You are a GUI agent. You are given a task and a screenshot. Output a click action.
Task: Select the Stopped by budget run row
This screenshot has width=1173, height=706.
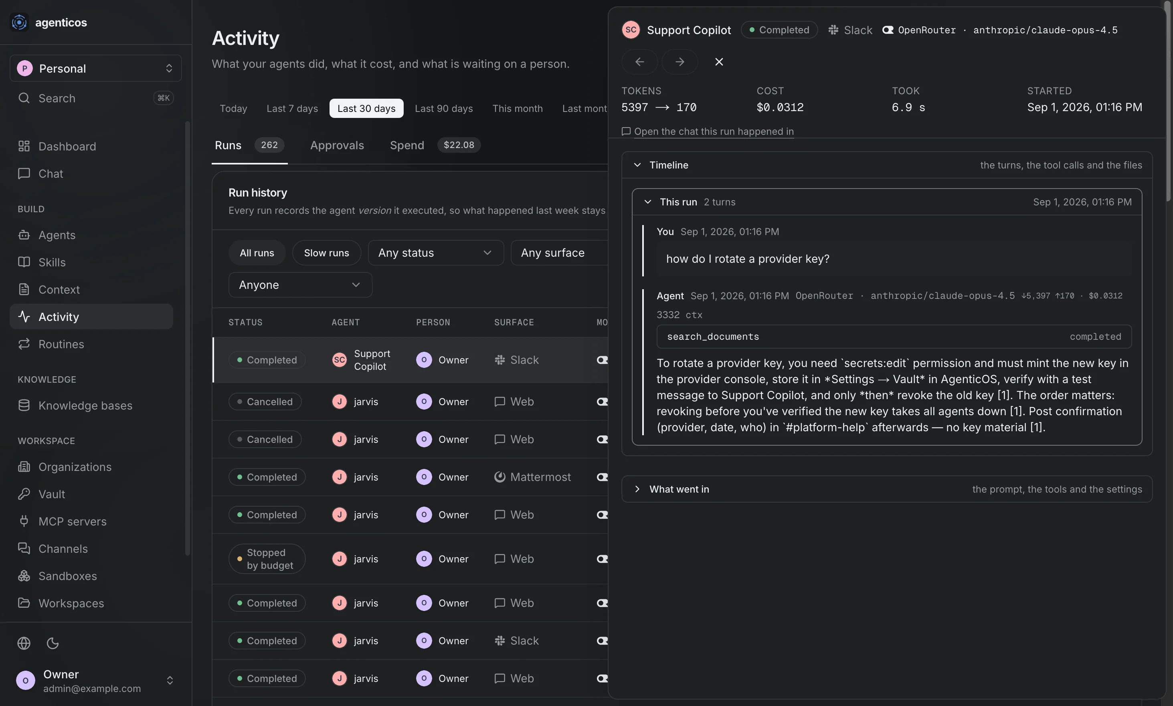tap(411, 558)
